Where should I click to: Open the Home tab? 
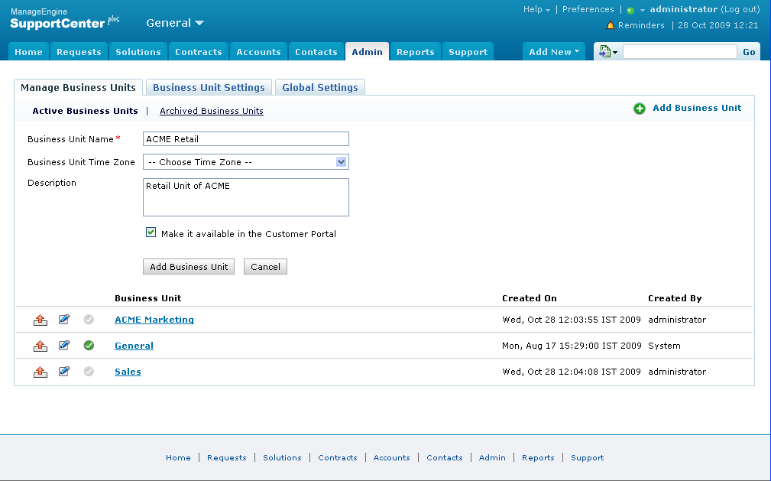pyautogui.click(x=28, y=52)
